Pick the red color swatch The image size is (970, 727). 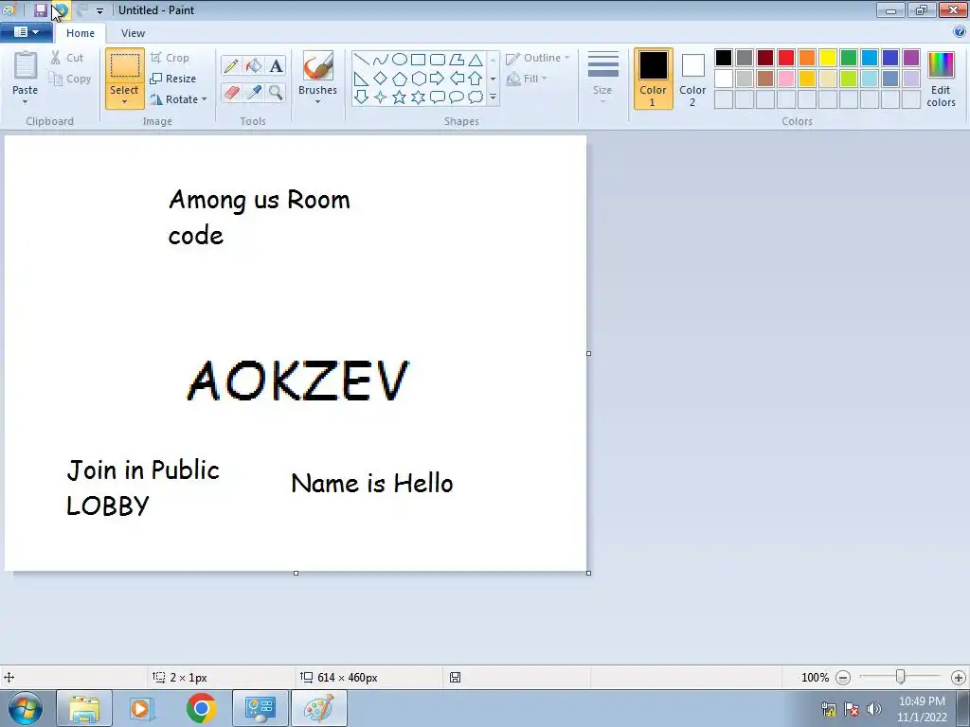click(786, 58)
